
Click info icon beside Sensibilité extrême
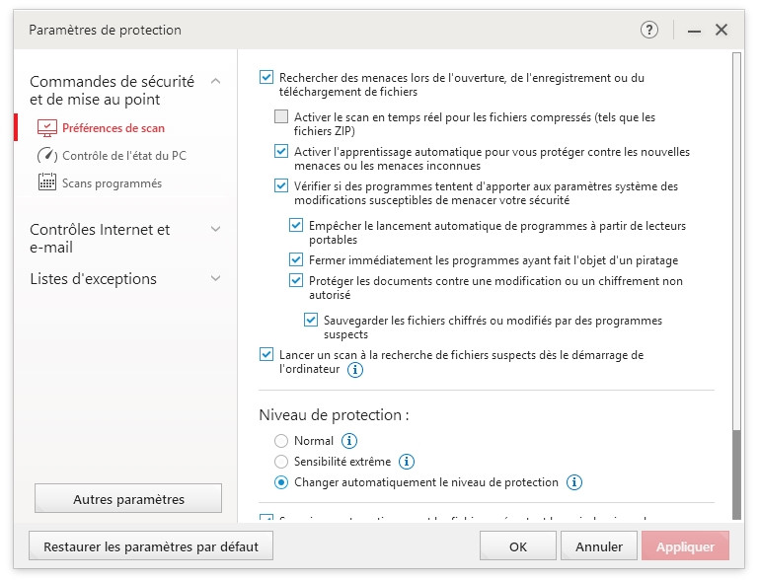(x=406, y=462)
